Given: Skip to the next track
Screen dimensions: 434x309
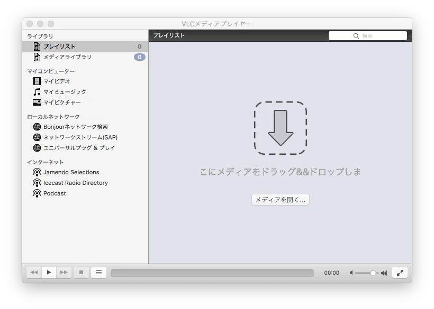Looking at the screenshot, I should pos(64,273).
